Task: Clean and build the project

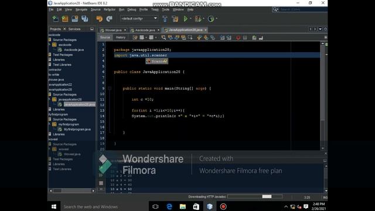Action: [175, 19]
